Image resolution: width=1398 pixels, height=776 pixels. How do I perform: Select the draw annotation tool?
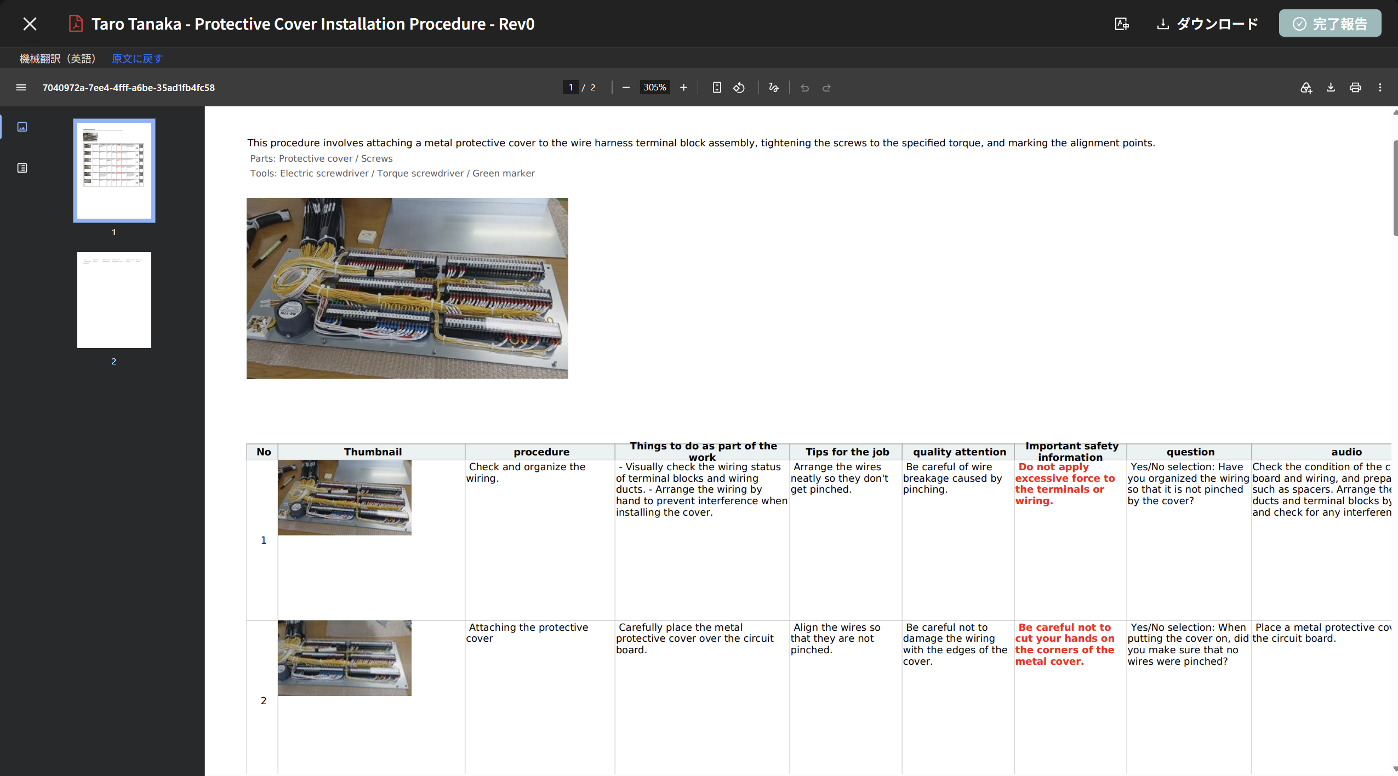pyautogui.click(x=774, y=88)
